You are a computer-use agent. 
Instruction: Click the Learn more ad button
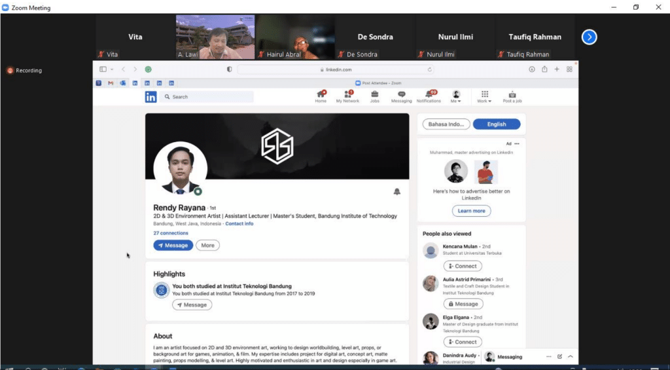(x=471, y=211)
